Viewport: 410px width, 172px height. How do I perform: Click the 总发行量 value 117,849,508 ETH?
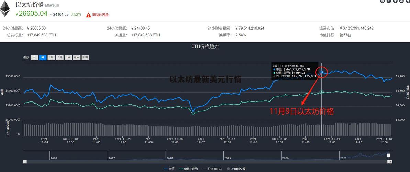(42, 35)
